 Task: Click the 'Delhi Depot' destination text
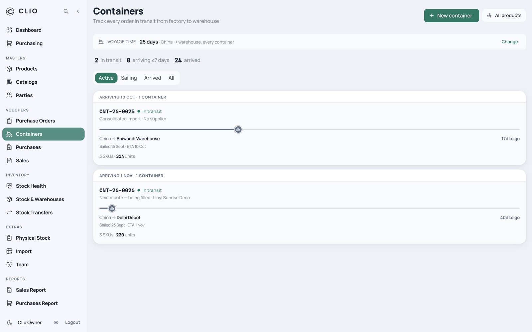coord(128,218)
